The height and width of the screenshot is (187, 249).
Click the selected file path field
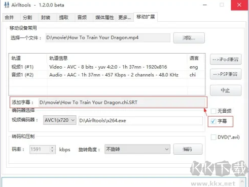coord(108,37)
